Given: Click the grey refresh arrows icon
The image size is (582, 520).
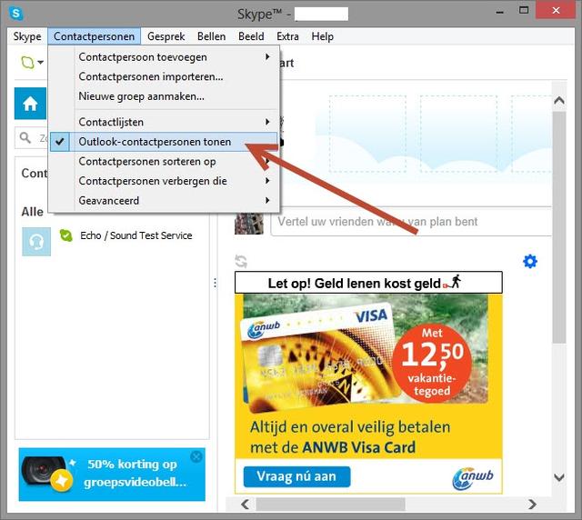Looking at the screenshot, I should click(x=241, y=261).
